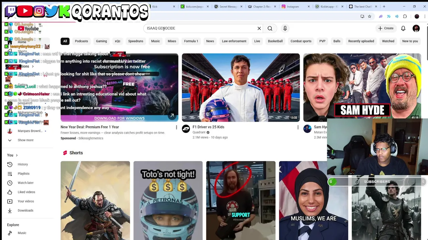Viewport: 428px width, 240px height.
Task: Switch to the kick.com/popo browser tab
Action: point(194,6)
